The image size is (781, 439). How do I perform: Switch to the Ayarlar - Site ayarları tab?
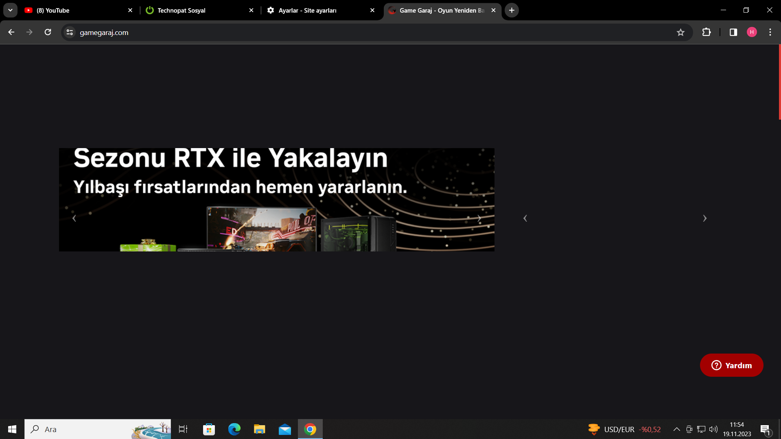click(321, 10)
